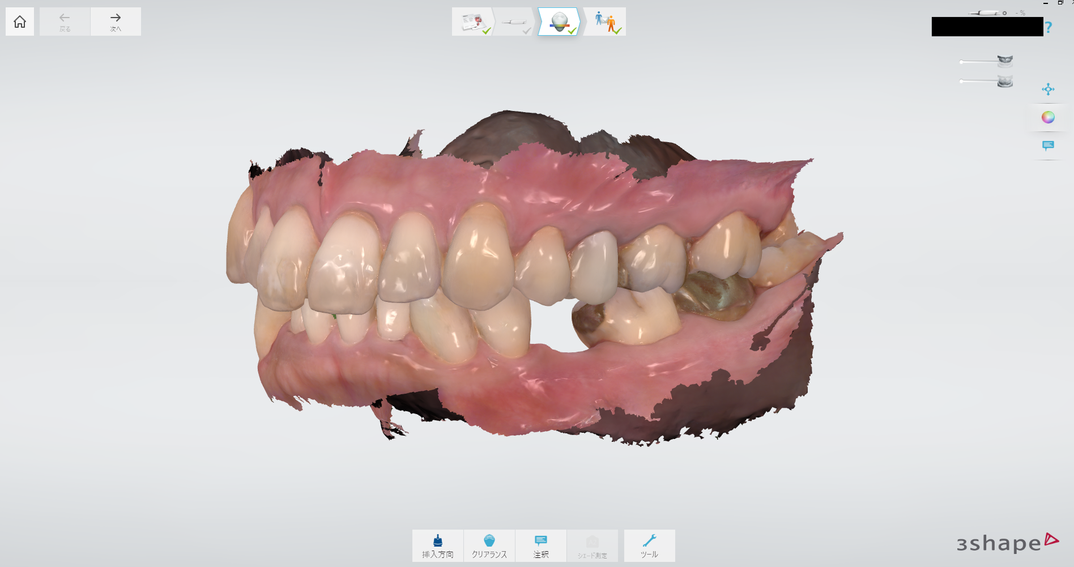1074x567 pixels.
Task: Click the 戻る back arrow button
Action: tap(65, 22)
